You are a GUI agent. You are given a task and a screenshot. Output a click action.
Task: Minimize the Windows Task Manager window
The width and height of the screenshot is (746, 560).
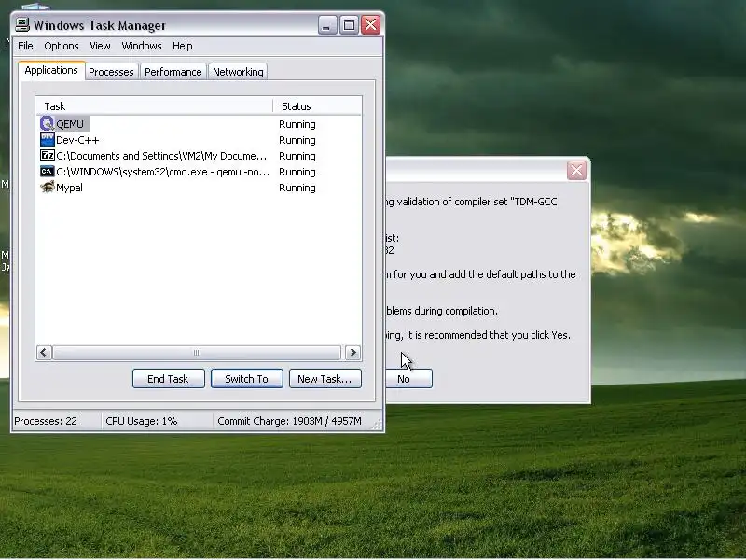(x=327, y=25)
